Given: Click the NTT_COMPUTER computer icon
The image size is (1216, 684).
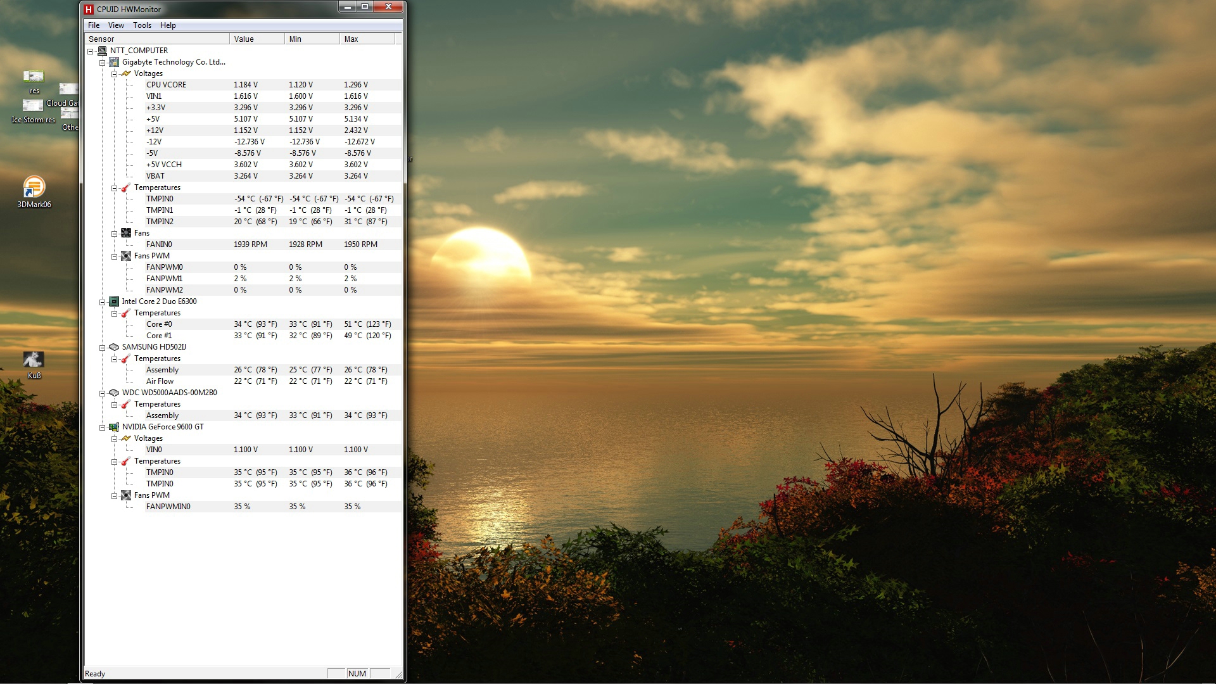Looking at the screenshot, I should click(102, 51).
